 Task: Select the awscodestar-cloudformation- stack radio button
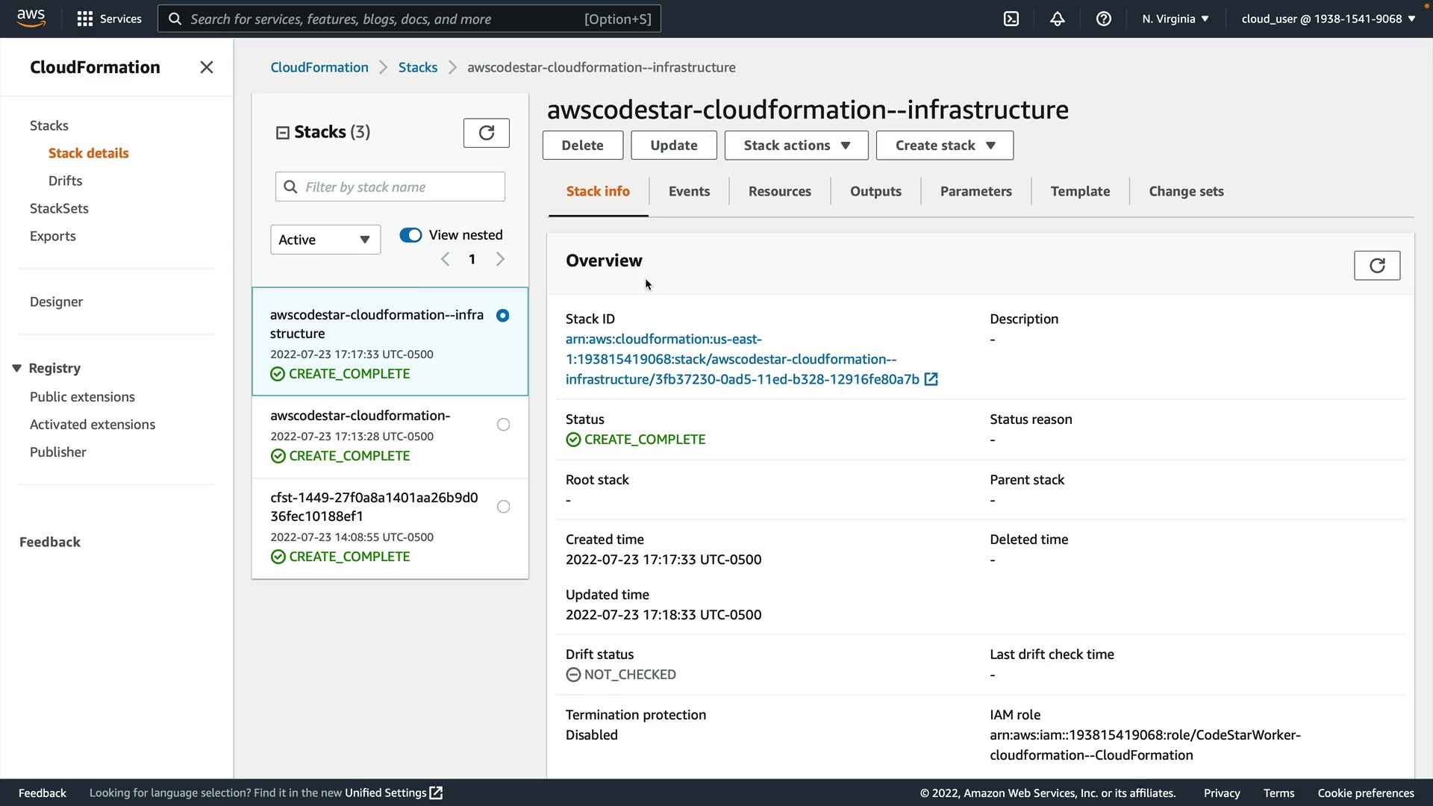coord(504,425)
